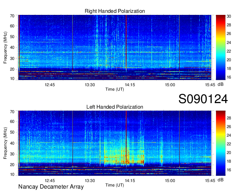Screen dimensions: 235x191
Task: Select the S090124 observation label
Action: pos(203,99)
